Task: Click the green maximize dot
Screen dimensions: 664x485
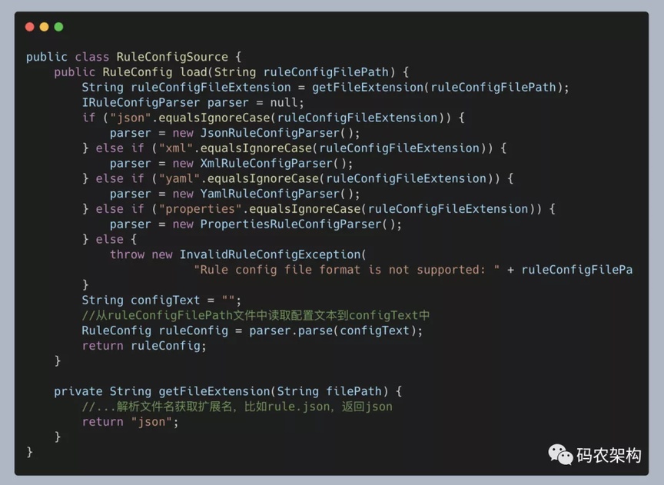Action: (59, 27)
